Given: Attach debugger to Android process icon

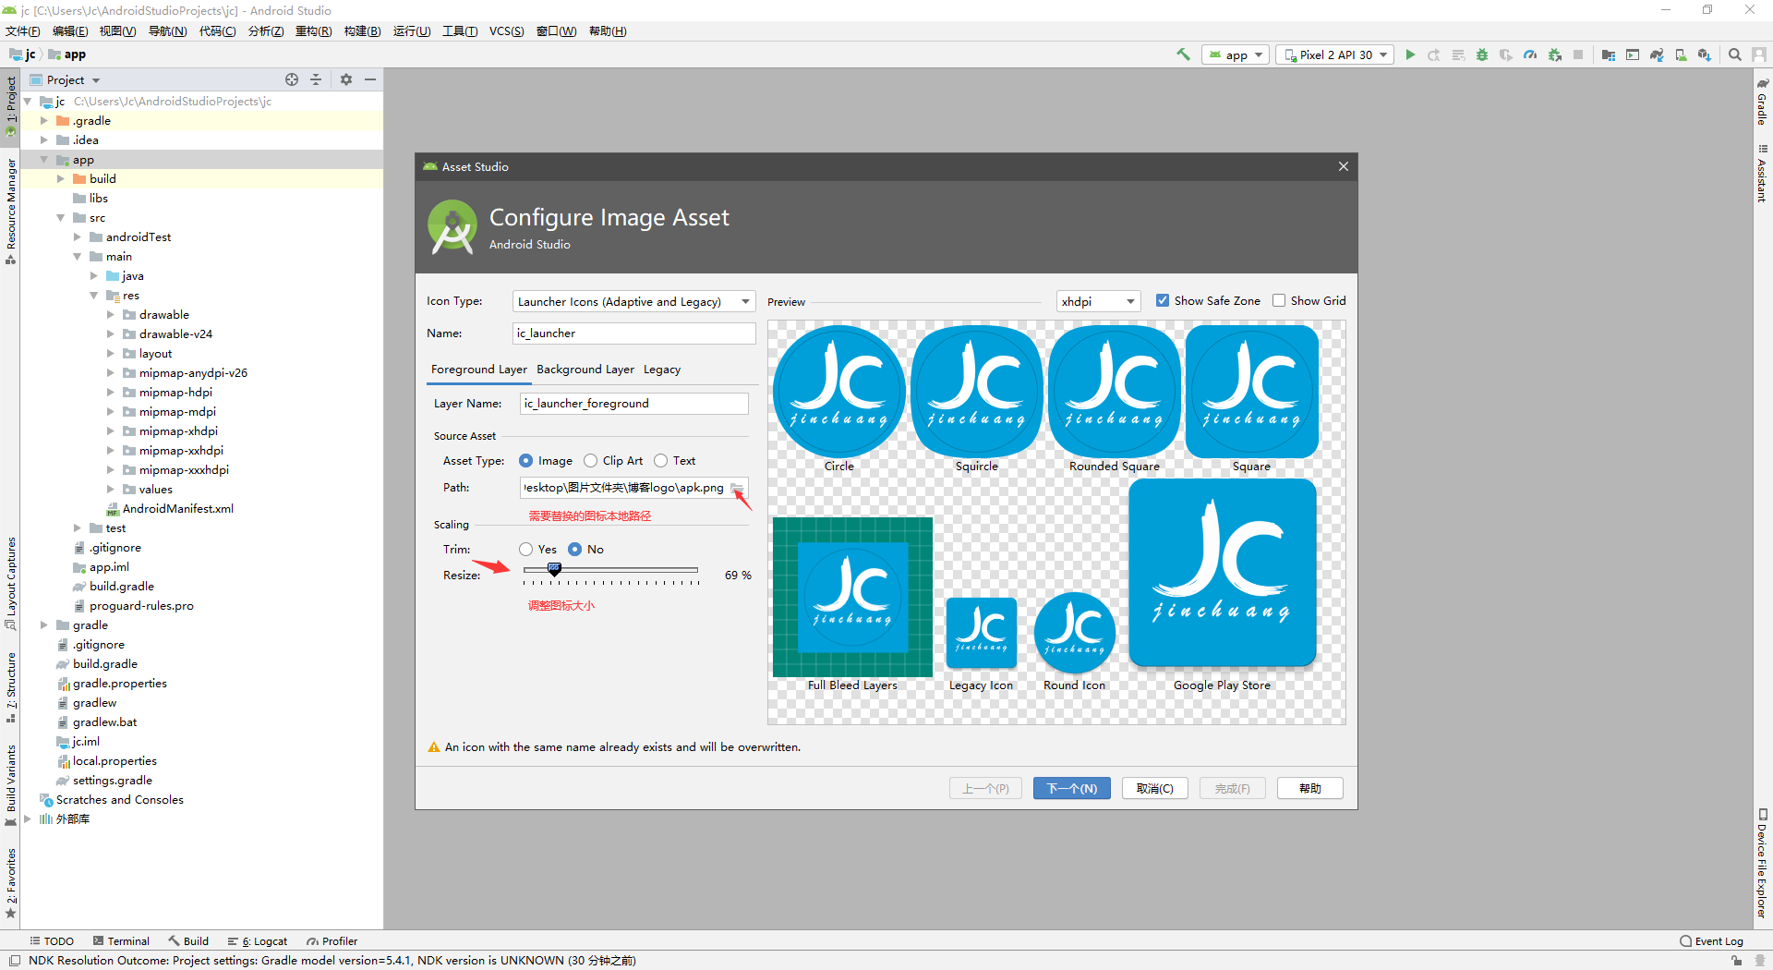Looking at the screenshot, I should click(1555, 55).
